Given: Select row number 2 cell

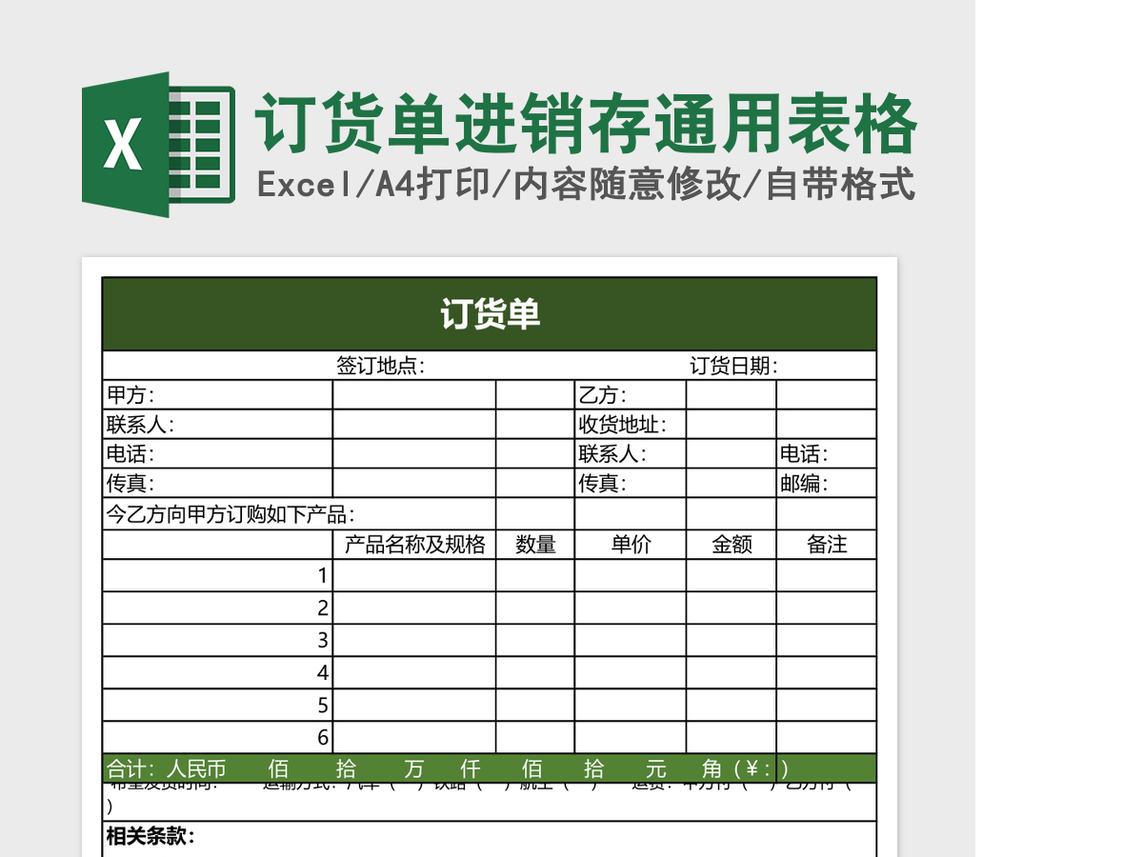Looking at the screenshot, I should (x=217, y=608).
